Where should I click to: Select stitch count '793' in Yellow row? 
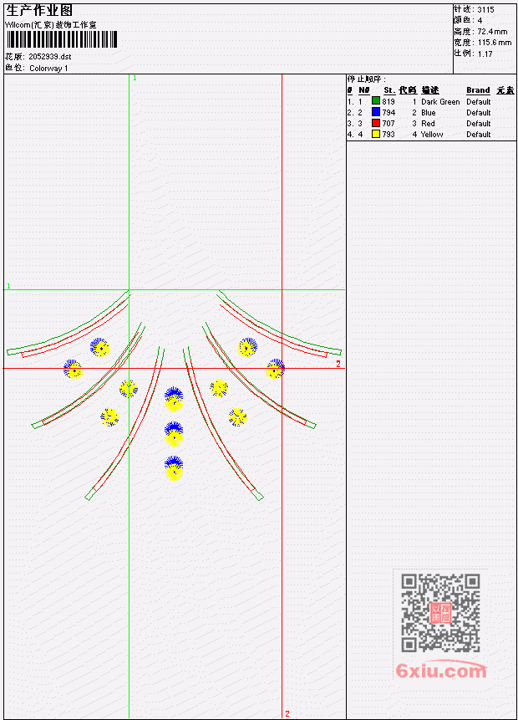(388, 135)
